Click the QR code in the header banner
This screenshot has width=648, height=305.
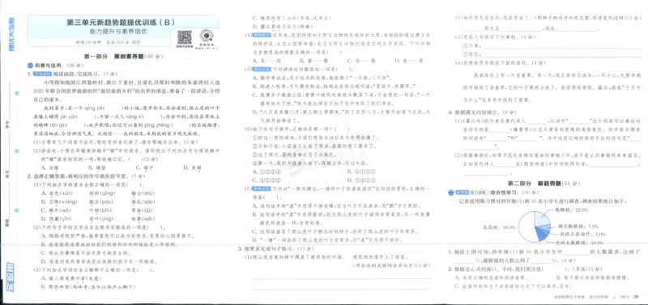[x=185, y=37]
